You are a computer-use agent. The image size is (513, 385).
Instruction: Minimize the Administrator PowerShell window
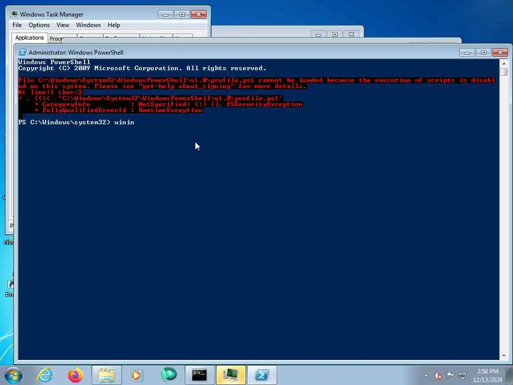[467, 52]
